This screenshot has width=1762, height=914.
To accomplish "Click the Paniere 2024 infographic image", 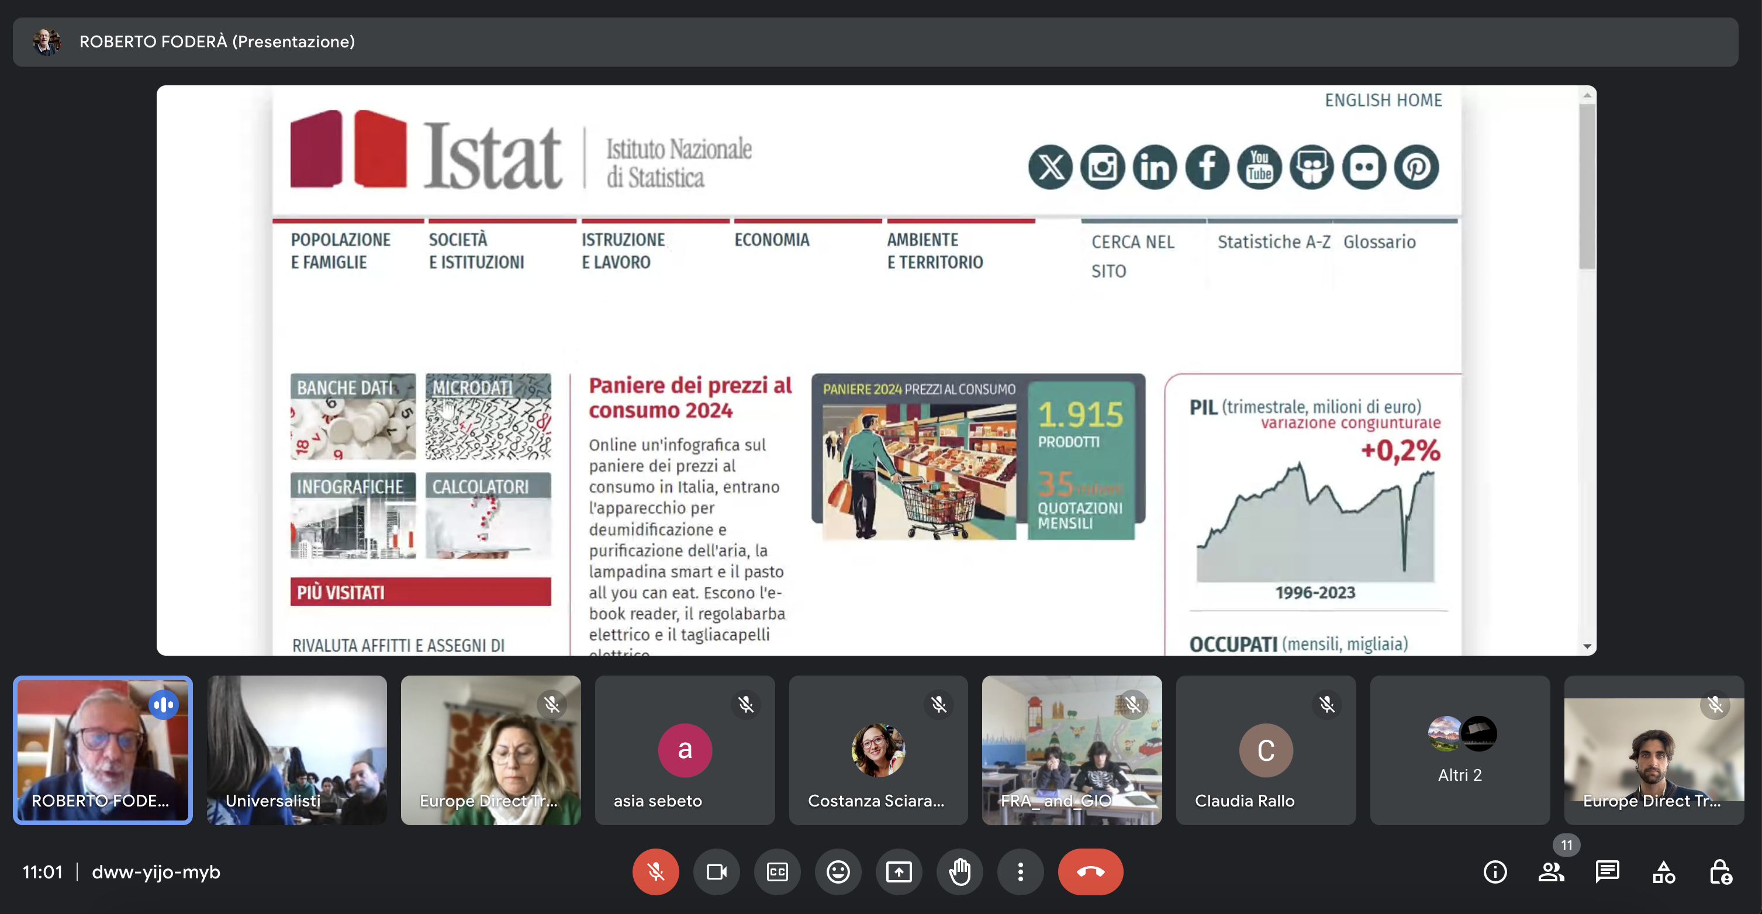I will coord(978,456).
